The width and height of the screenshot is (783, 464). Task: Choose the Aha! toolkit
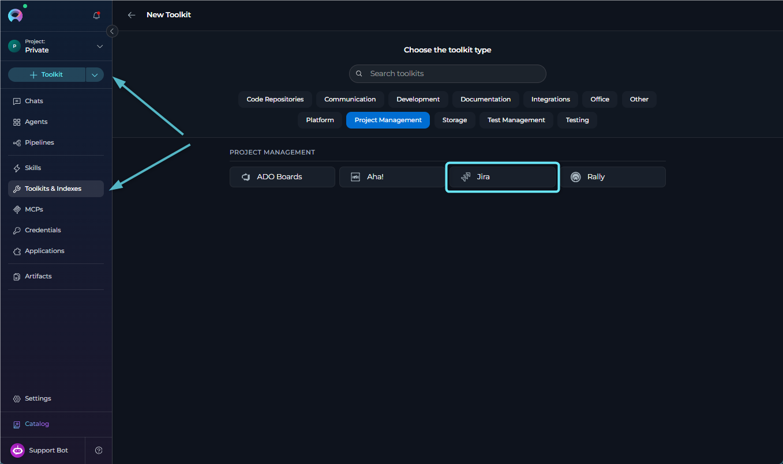point(392,177)
